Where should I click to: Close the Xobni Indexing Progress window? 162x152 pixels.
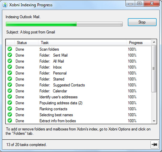(152, 4)
